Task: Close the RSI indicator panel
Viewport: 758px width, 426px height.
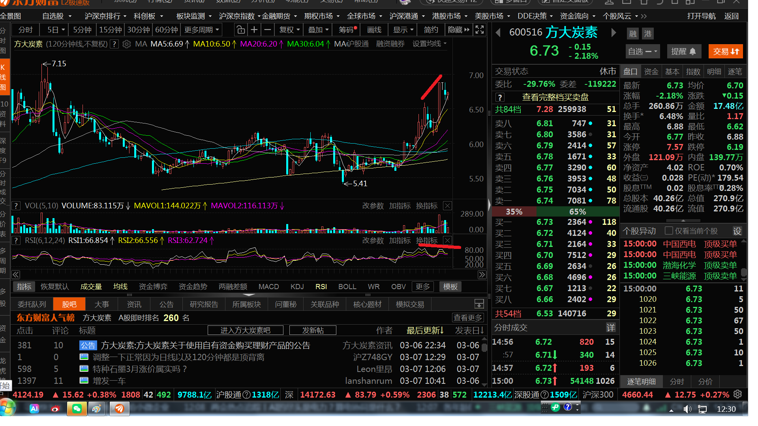Action: [447, 240]
